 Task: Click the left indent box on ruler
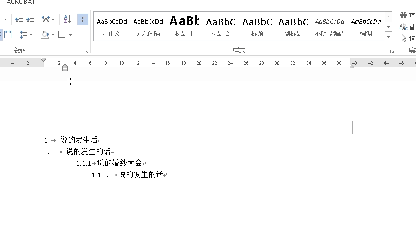click(65, 70)
